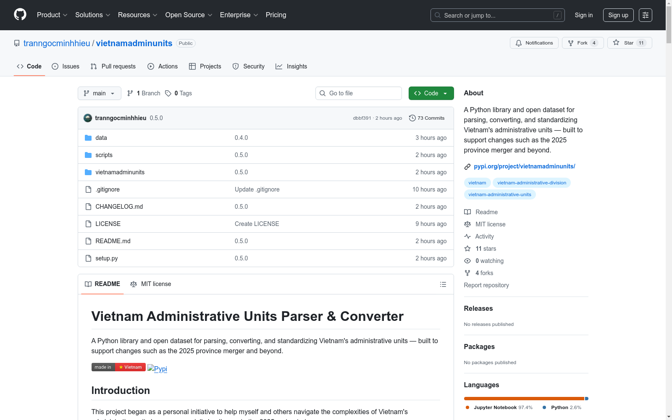
Task: Click the outline icon in README header
Action: [443, 284]
